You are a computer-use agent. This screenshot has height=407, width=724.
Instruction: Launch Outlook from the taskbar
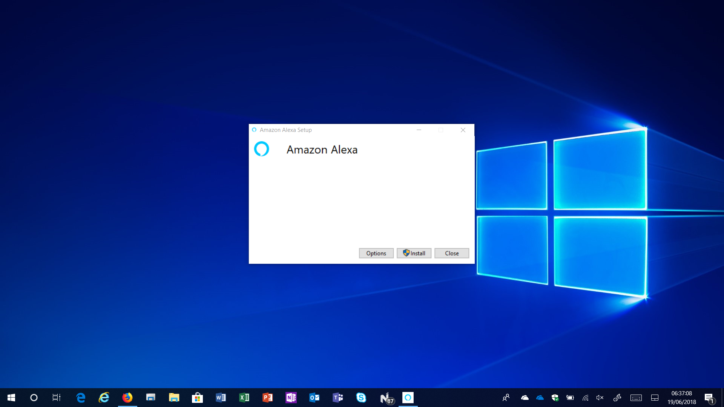pos(314,398)
